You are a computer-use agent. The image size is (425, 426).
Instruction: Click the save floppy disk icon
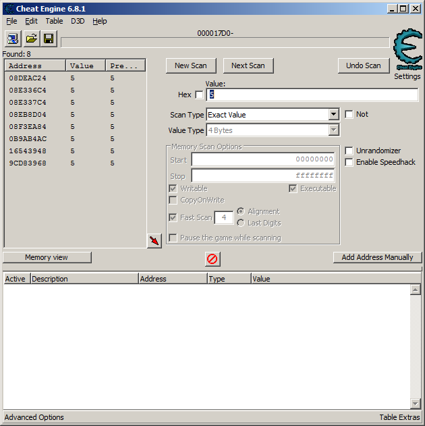coord(49,38)
